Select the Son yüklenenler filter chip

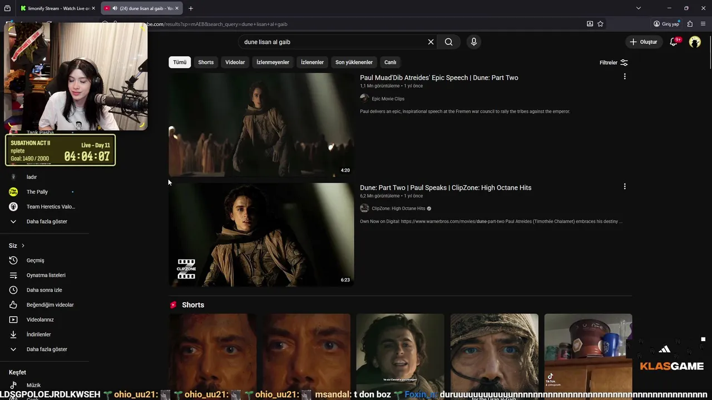(x=354, y=62)
